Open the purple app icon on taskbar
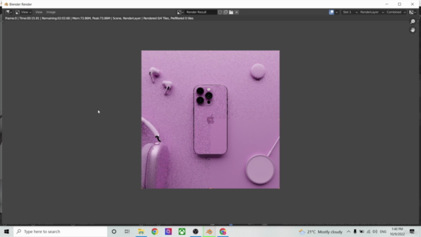Image resolution: width=421 pixels, height=237 pixels. click(168, 231)
